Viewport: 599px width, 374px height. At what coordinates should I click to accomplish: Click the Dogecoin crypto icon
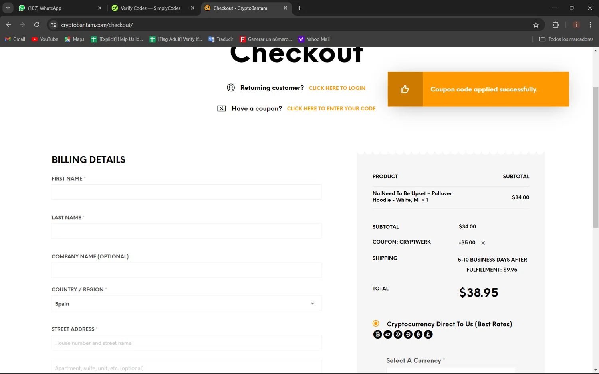tap(408, 334)
